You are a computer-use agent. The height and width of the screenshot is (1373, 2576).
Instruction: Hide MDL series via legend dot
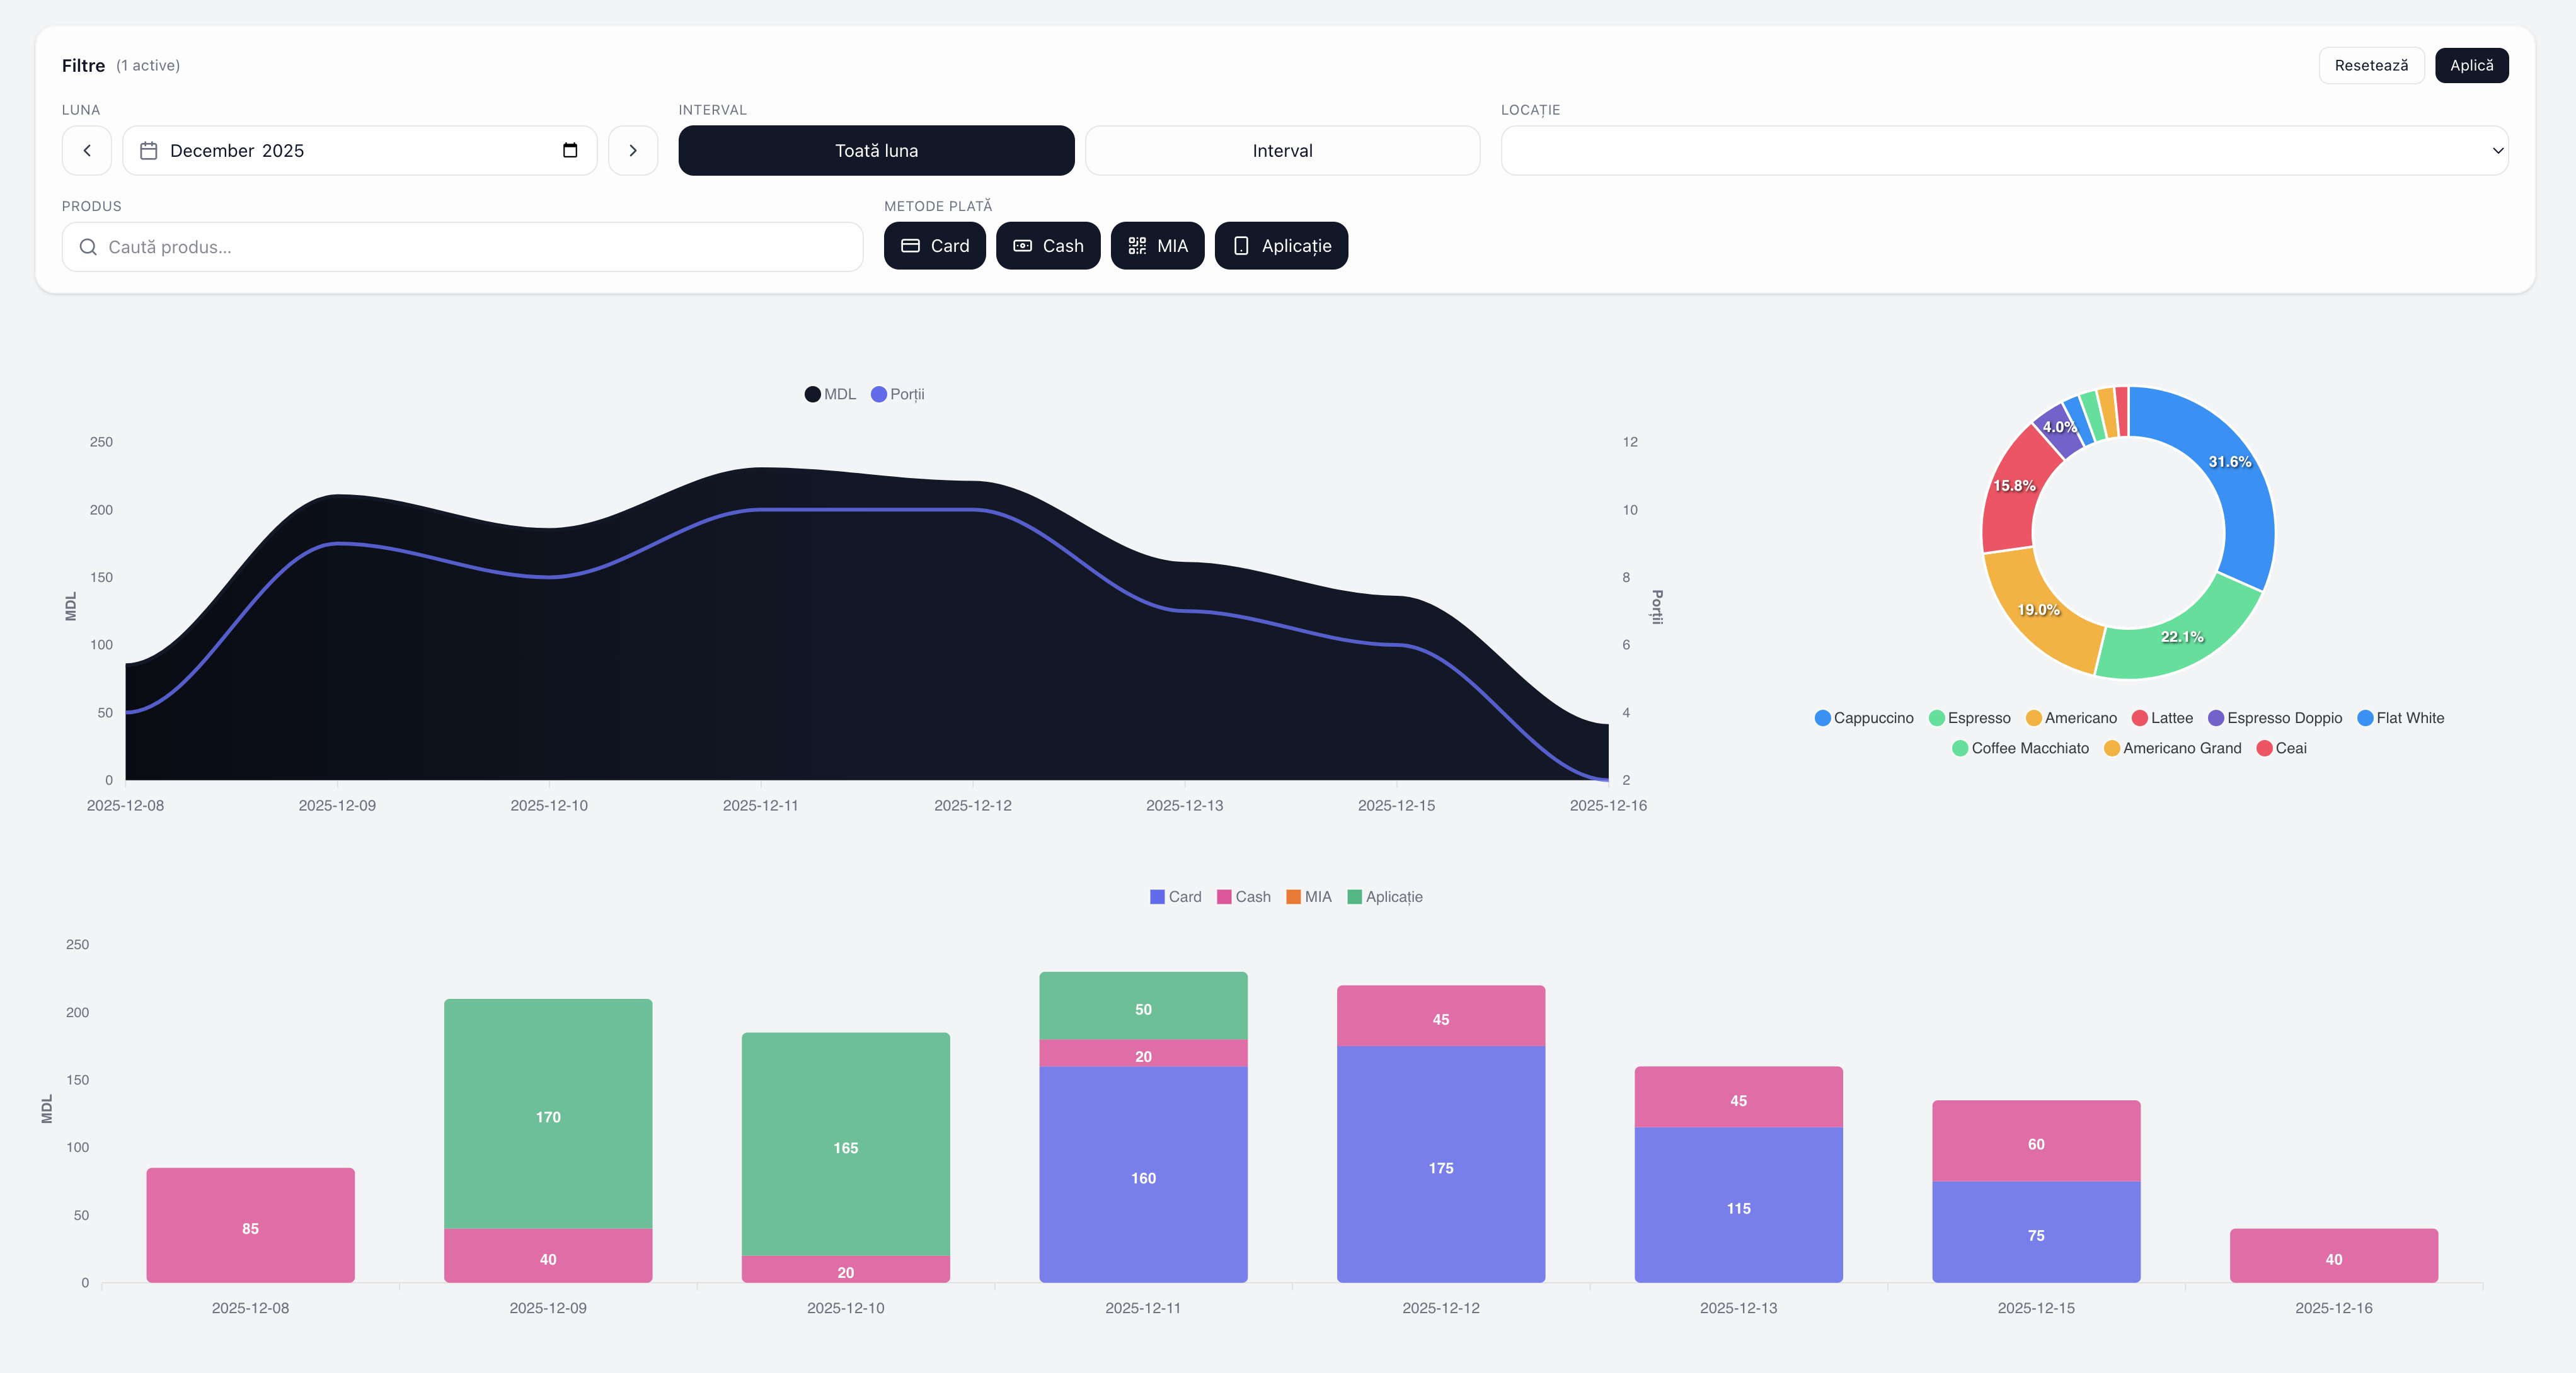813,395
